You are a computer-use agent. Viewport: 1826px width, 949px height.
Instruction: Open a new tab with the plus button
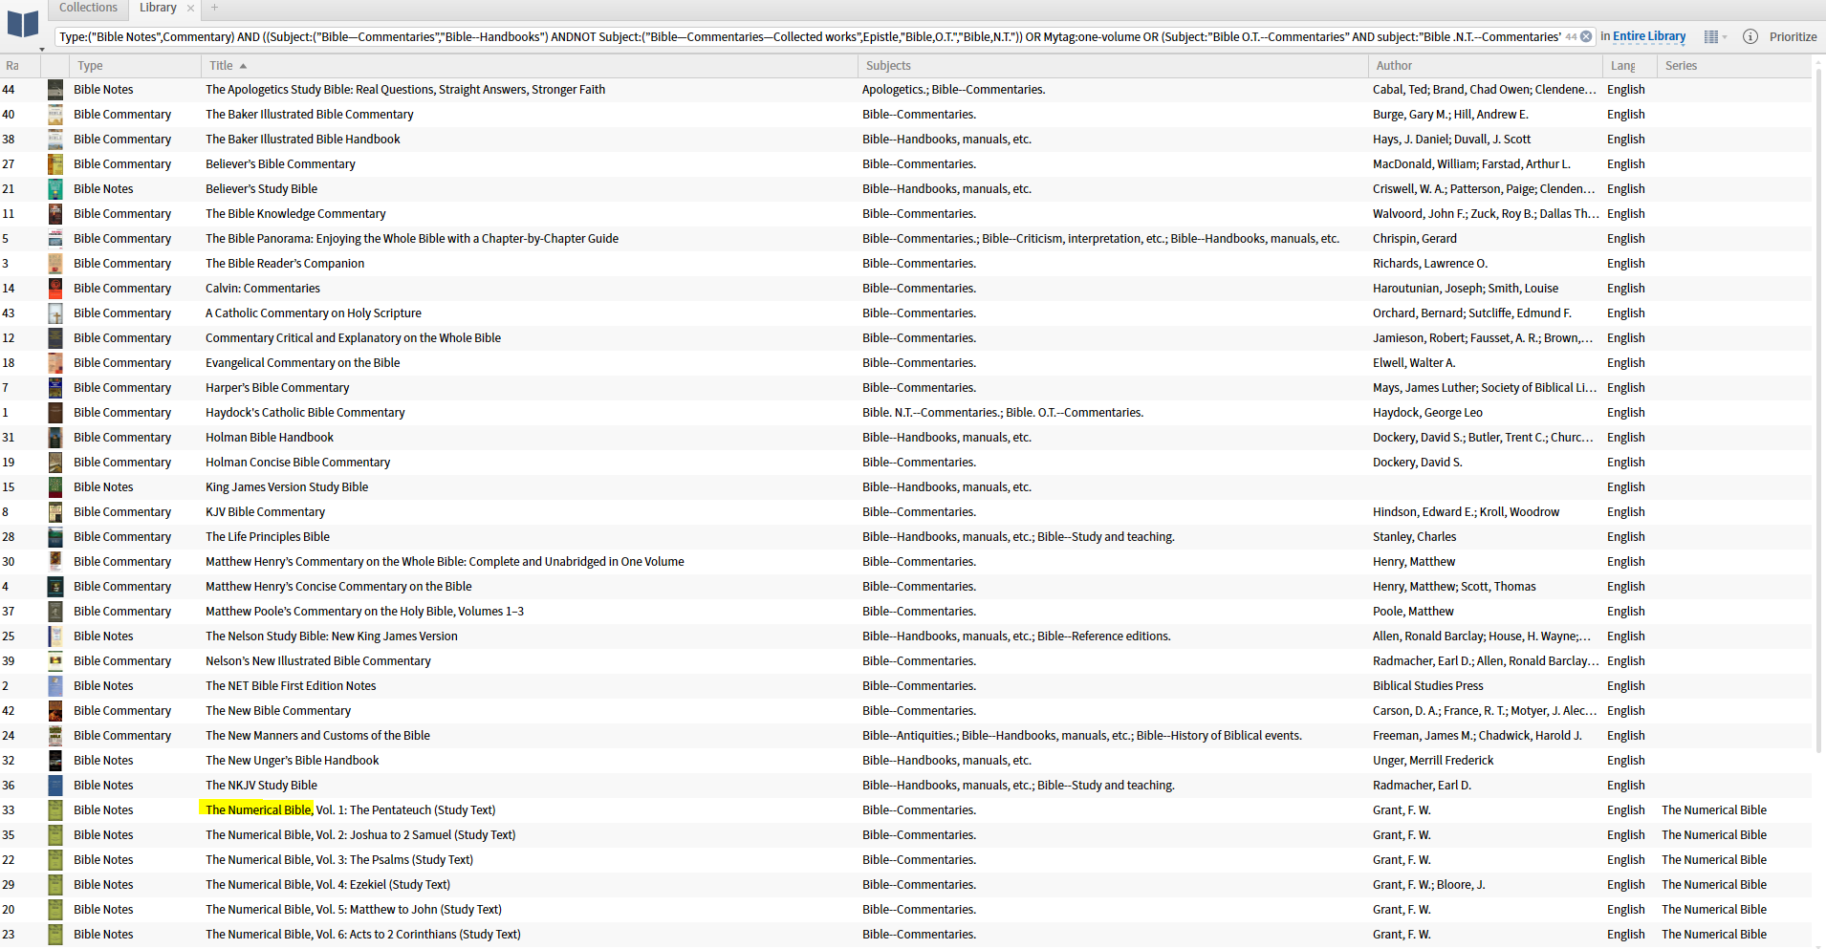(214, 8)
